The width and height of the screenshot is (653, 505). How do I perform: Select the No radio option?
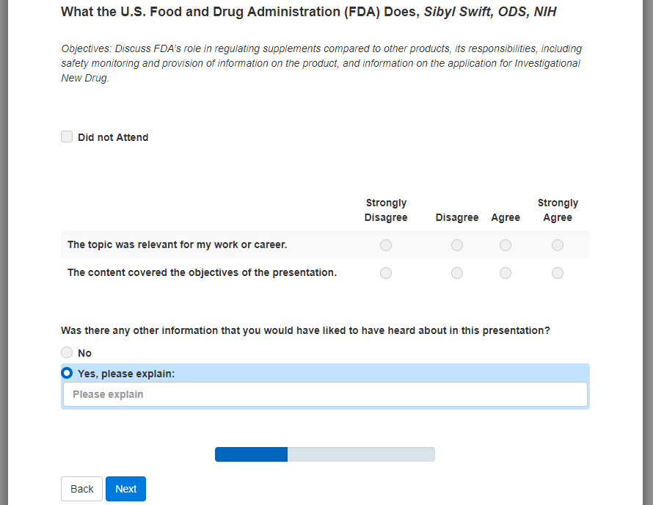[x=67, y=352]
